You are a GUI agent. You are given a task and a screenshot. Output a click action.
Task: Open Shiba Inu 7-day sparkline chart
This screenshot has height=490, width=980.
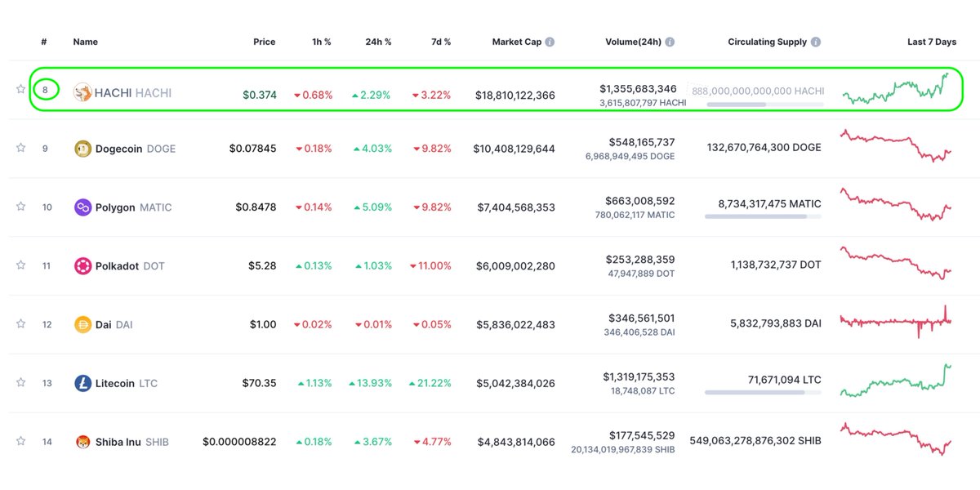click(896, 439)
